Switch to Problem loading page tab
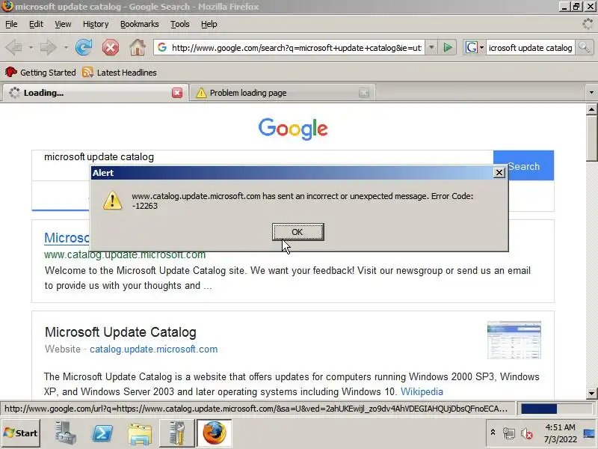The height and width of the screenshot is (449, 598). click(x=282, y=93)
